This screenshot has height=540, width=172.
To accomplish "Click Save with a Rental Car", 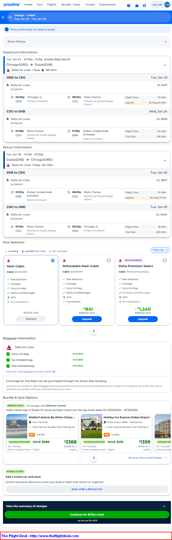I will coord(87,489).
